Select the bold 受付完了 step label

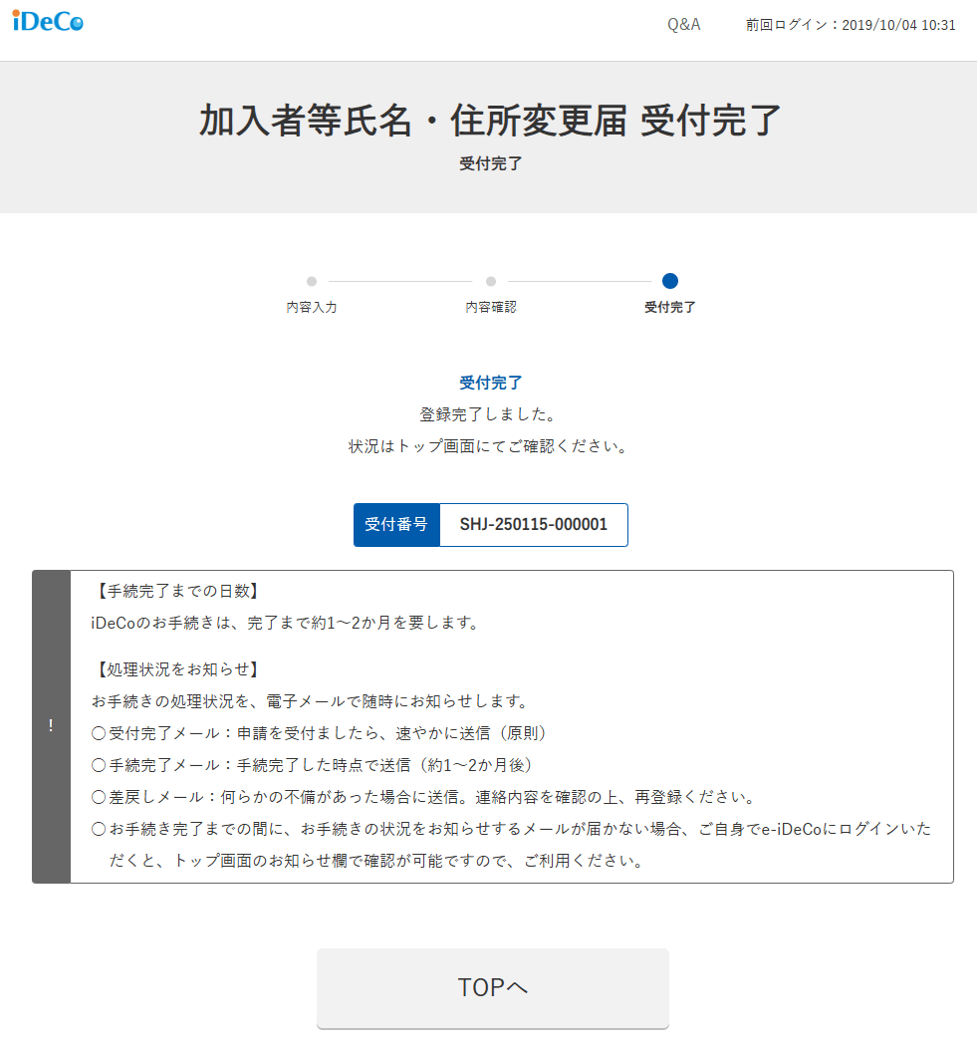point(670,308)
